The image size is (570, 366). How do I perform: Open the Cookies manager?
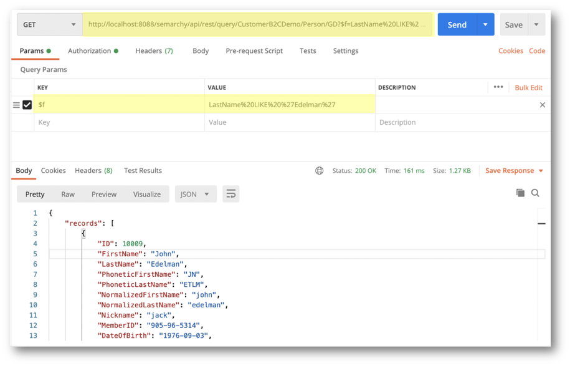pos(510,51)
